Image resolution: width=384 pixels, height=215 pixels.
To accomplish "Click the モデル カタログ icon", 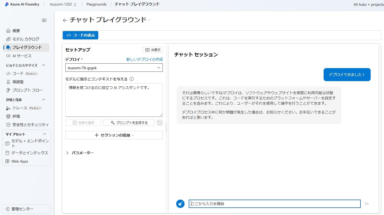I will (x=8, y=39).
